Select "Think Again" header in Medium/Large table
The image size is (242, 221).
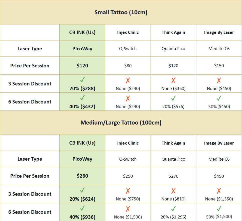[x=173, y=143]
